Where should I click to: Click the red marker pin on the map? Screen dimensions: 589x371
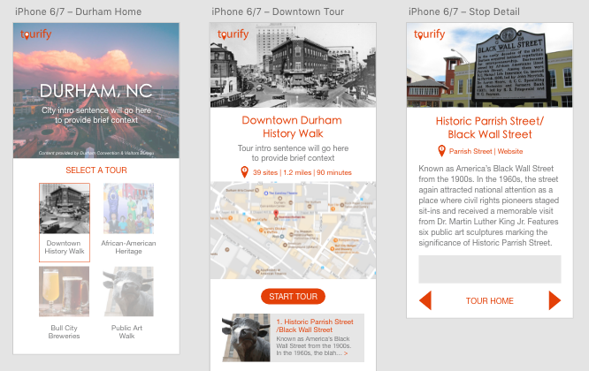(276, 215)
